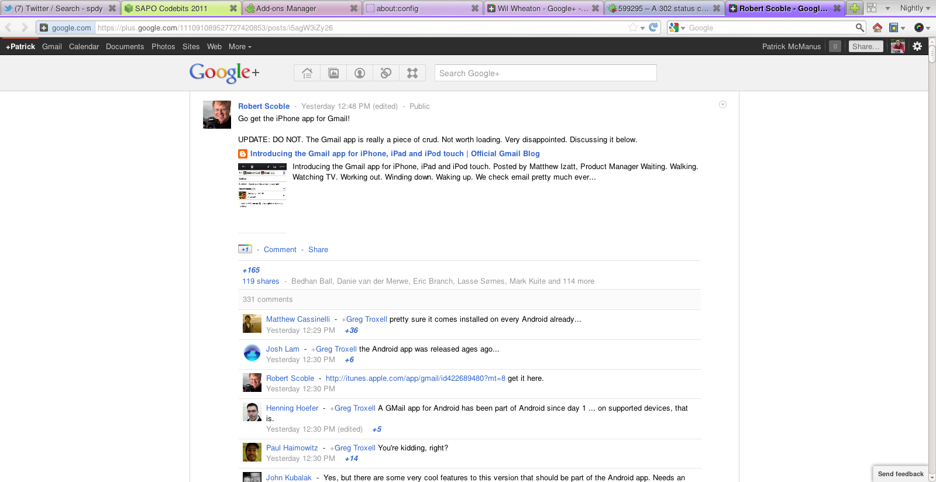Bookmark page with star icon
Screen dimensions: 936x482
pyautogui.click(x=632, y=27)
